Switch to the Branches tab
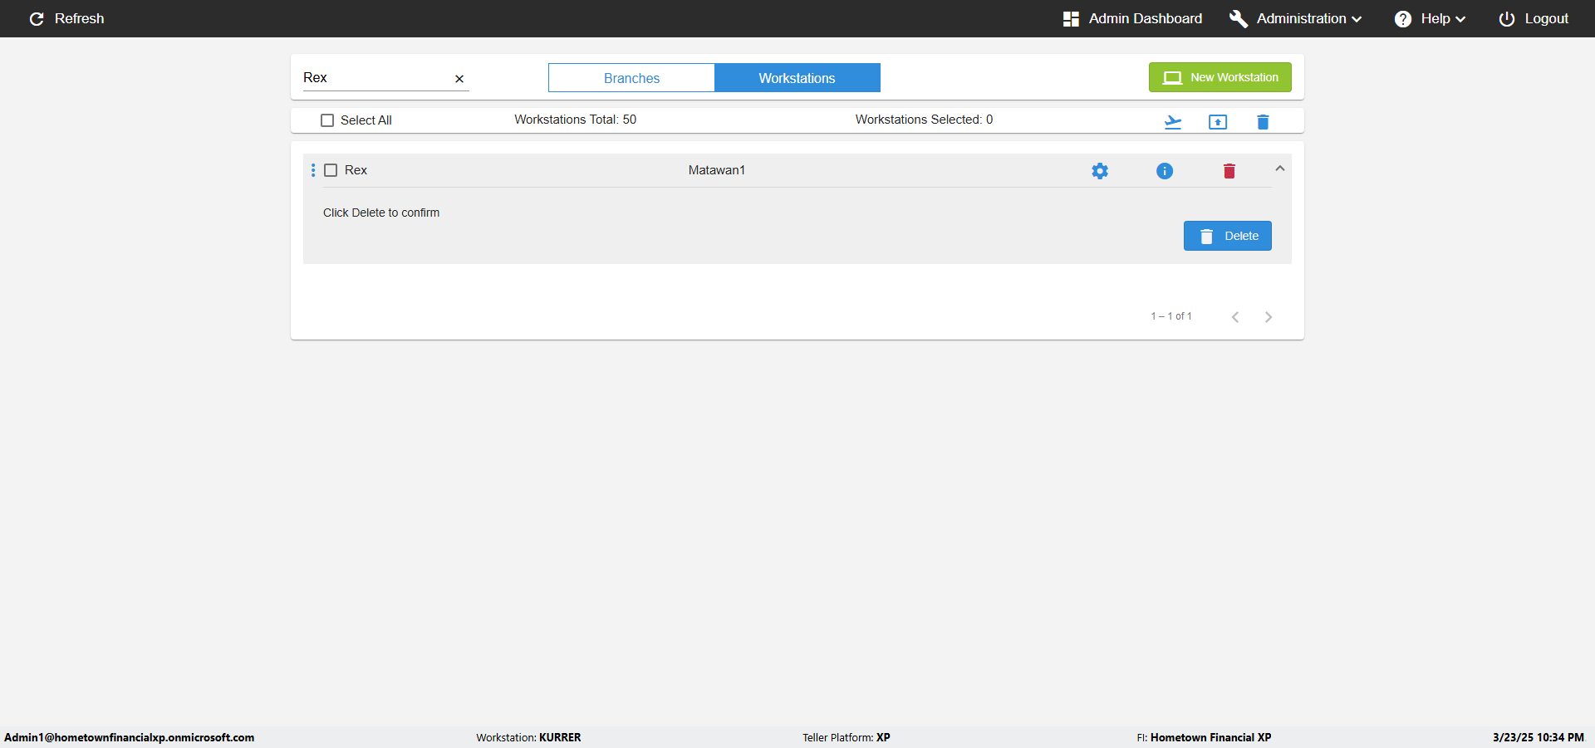Viewport: 1595px width, 748px height. (631, 78)
